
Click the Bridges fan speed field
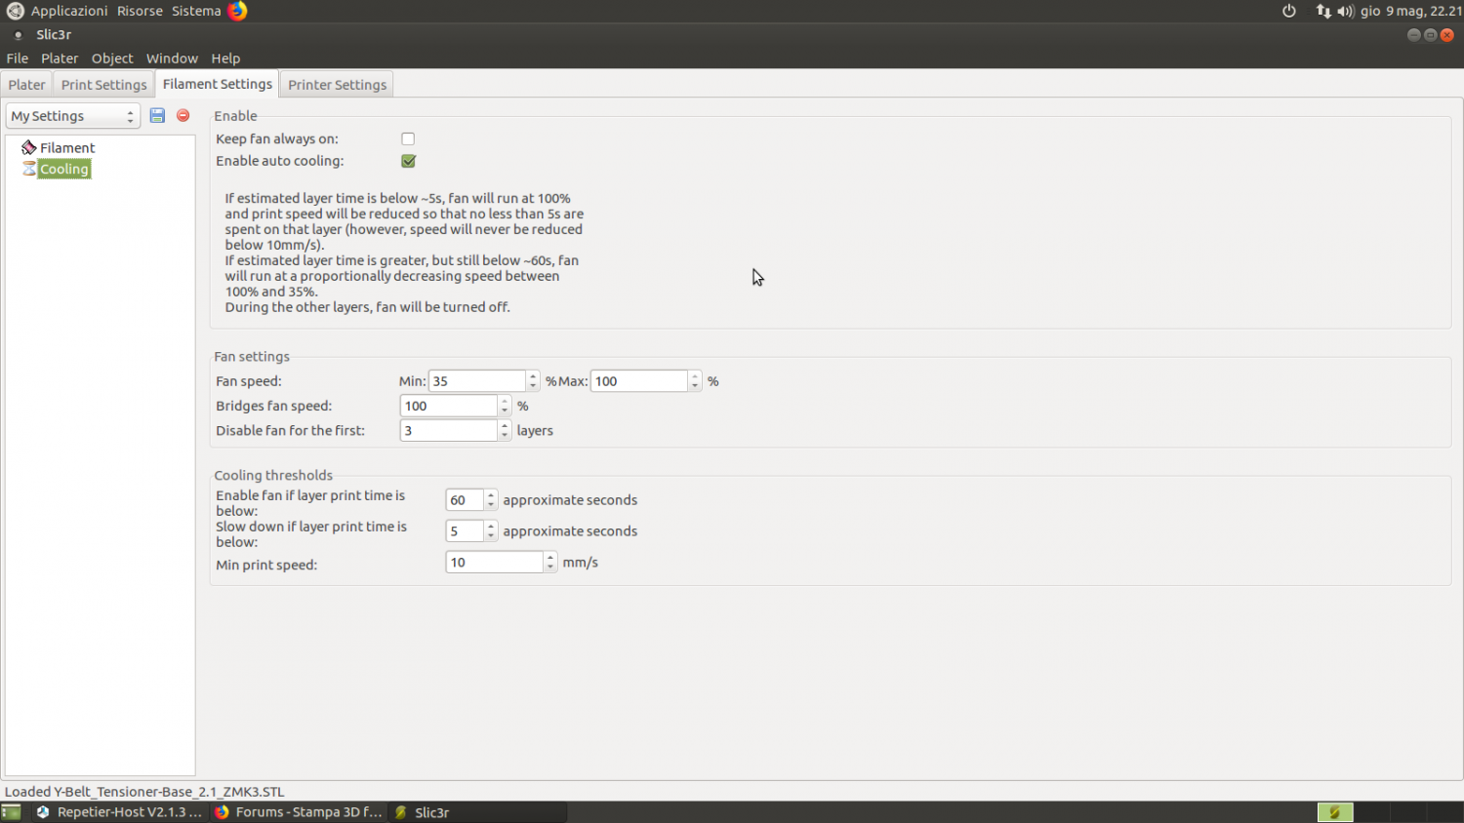pos(449,406)
